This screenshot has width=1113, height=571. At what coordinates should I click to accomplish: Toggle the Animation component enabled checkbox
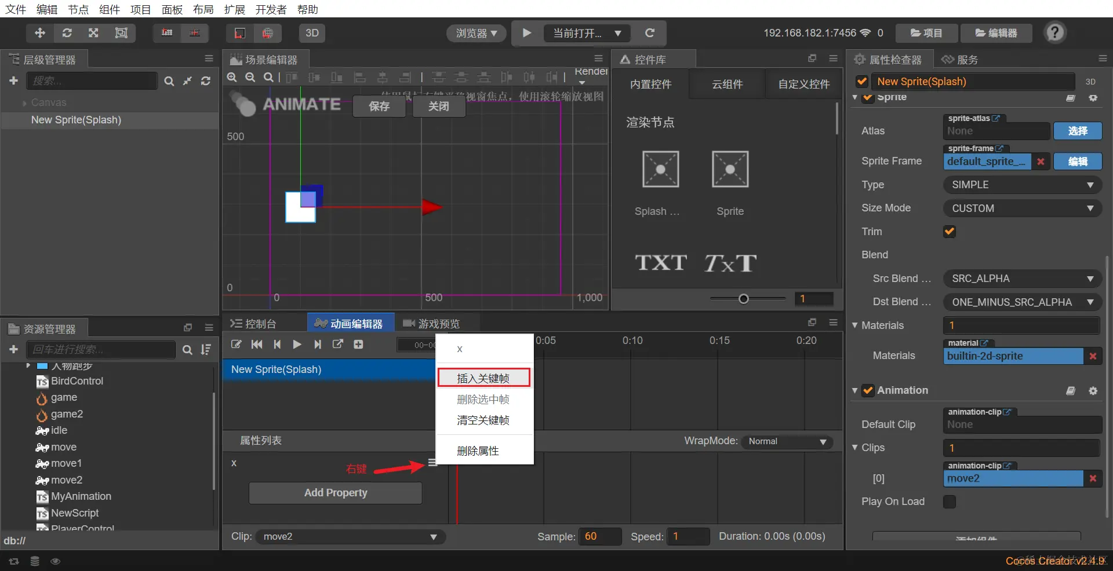coord(868,390)
